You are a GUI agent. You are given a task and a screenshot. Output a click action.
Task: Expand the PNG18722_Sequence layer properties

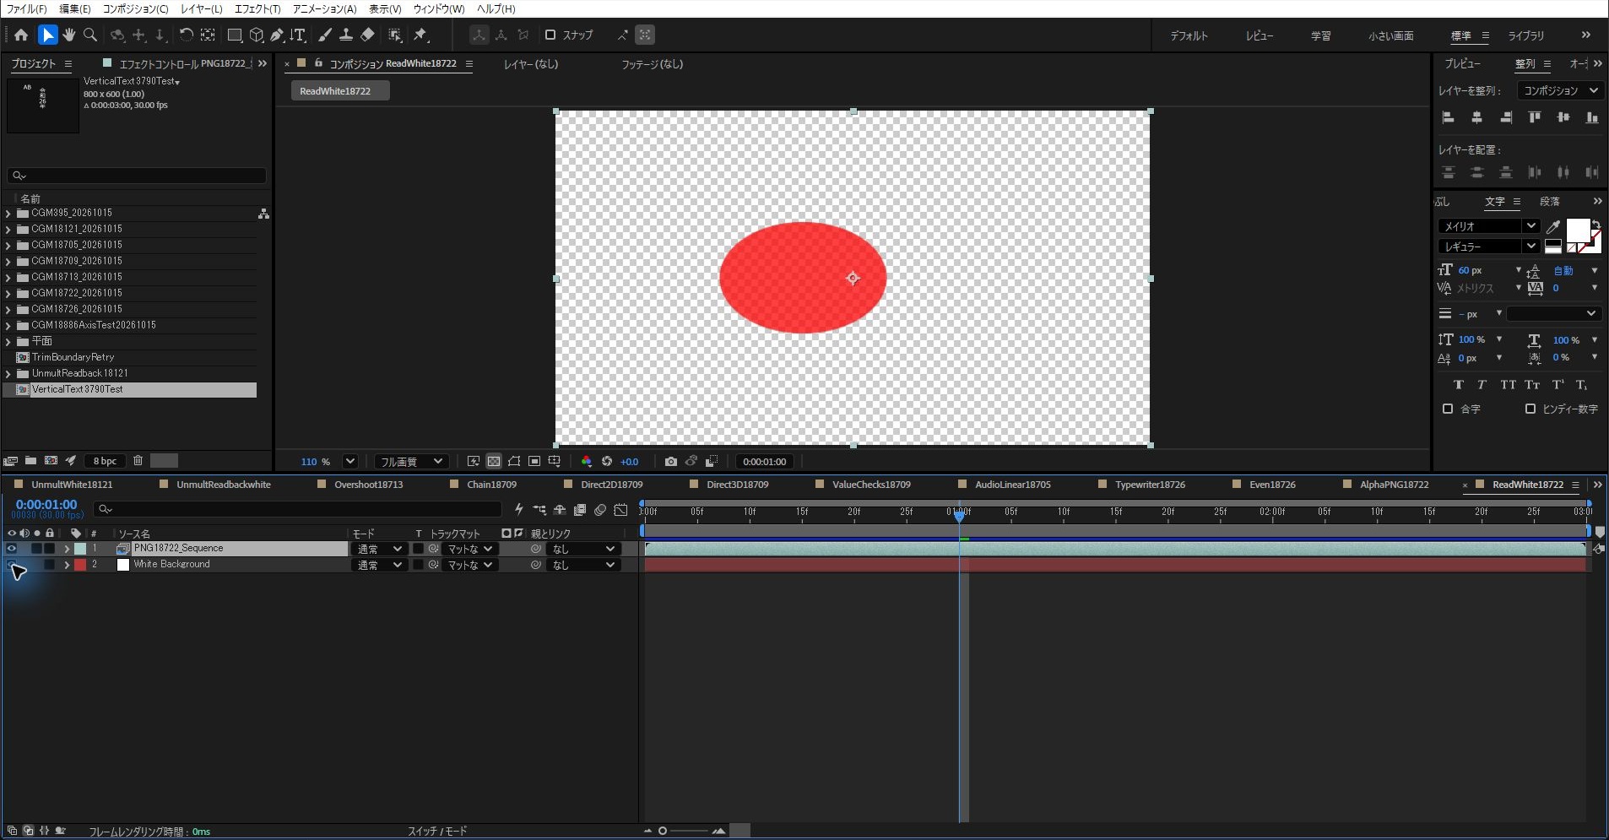pyautogui.click(x=67, y=549)
